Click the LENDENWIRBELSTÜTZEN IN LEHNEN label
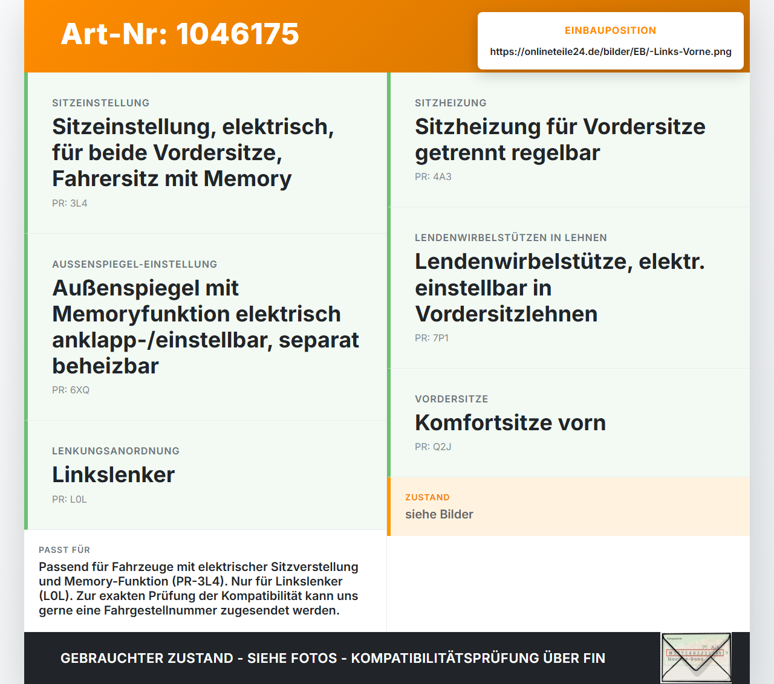The height and width of the screenshot is (684, 774). (x=511, y=237)
